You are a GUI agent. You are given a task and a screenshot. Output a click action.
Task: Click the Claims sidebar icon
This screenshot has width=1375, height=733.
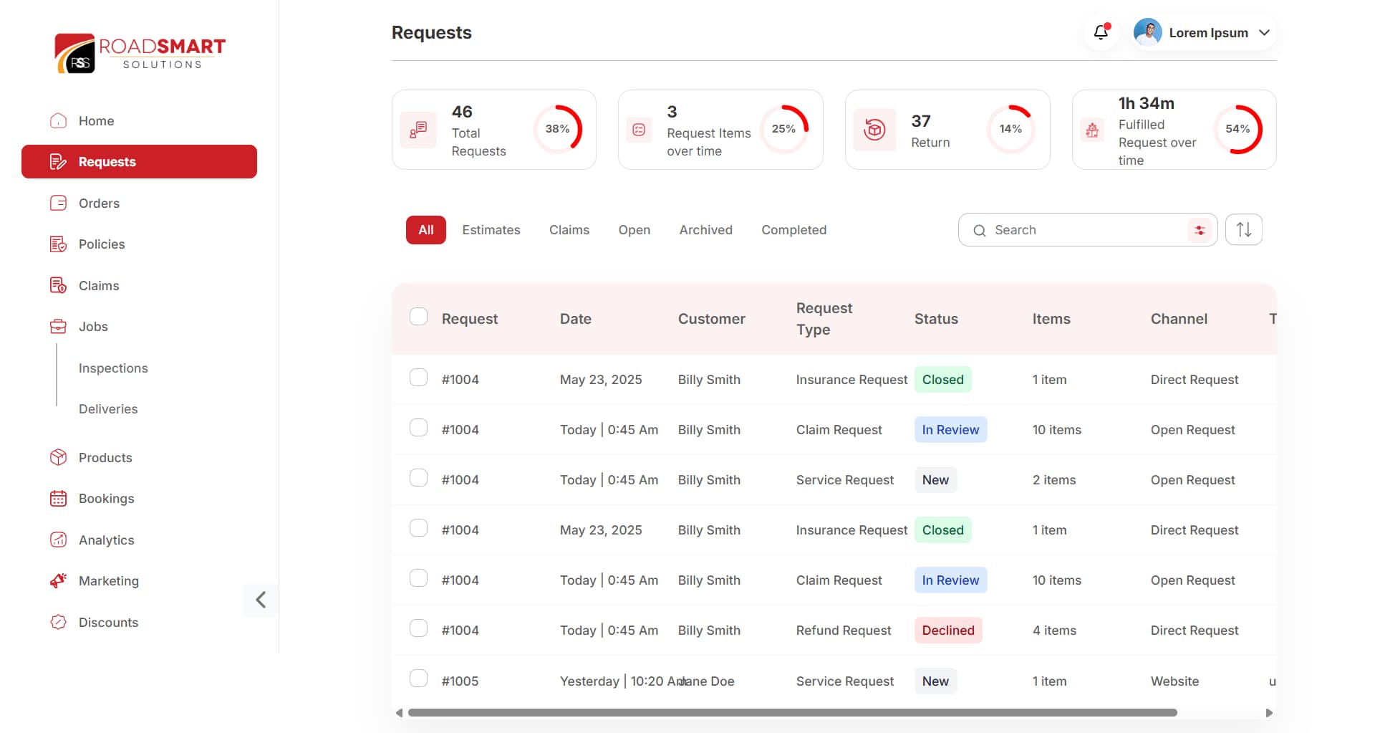(x=59, y=285)
